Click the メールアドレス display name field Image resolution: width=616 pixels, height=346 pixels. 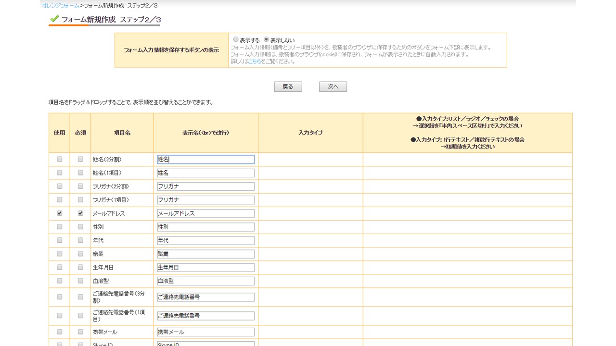point(205,213)
